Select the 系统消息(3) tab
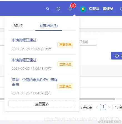Screen dimensions: 122x124 (49, 25)
